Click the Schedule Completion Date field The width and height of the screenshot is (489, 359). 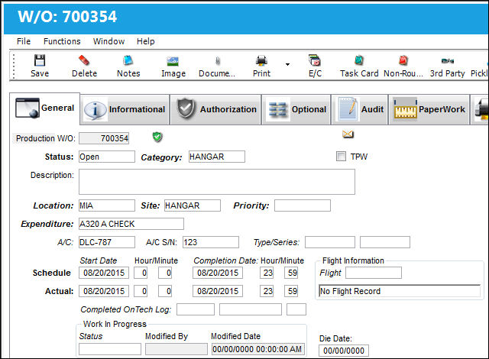[x=218, y=273]
